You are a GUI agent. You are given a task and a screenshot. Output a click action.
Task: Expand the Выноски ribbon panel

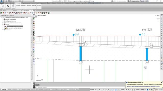pyautogui.click(x=23, y=5)
